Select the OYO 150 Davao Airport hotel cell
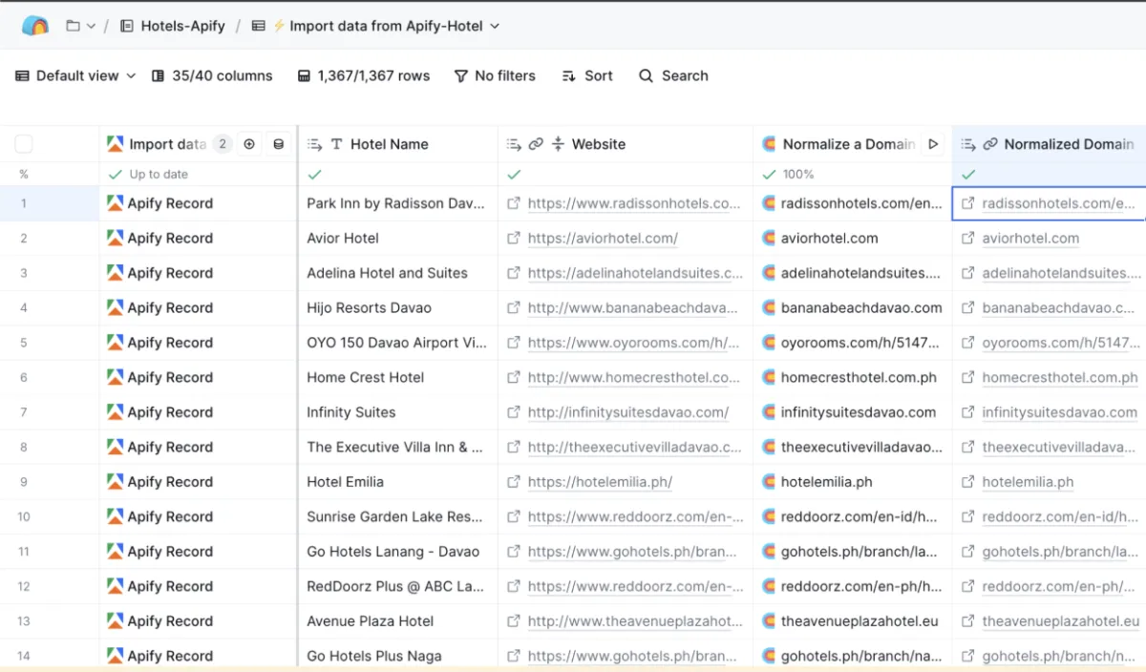Image resolution: width=1146 pixels, height=672 pixels. (x=398, y=342)
